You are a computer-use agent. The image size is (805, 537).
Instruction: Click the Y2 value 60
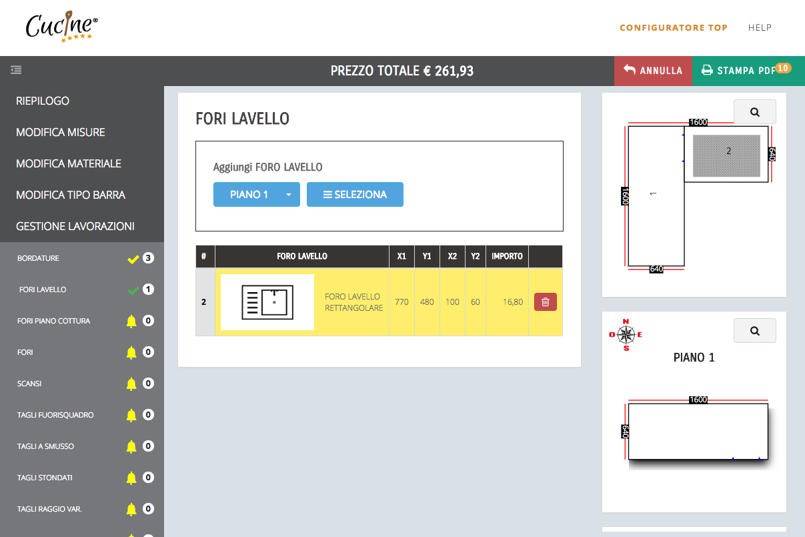(x=475, y=302)
